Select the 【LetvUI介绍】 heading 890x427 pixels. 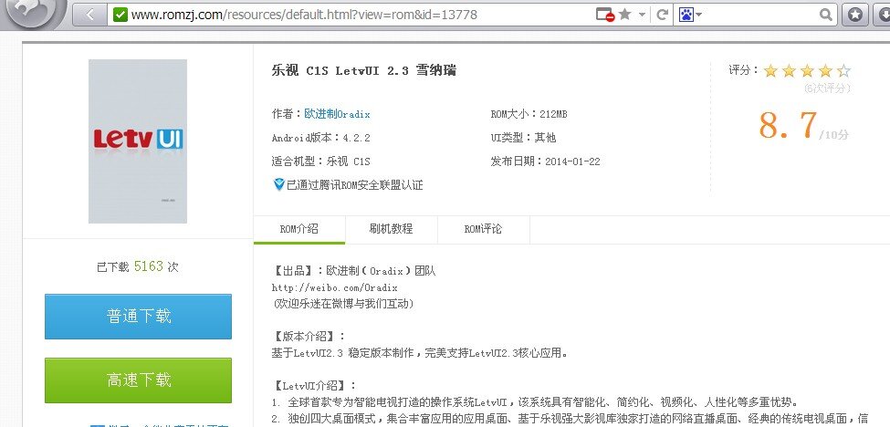pyautogui.click(x=314, y=386)
